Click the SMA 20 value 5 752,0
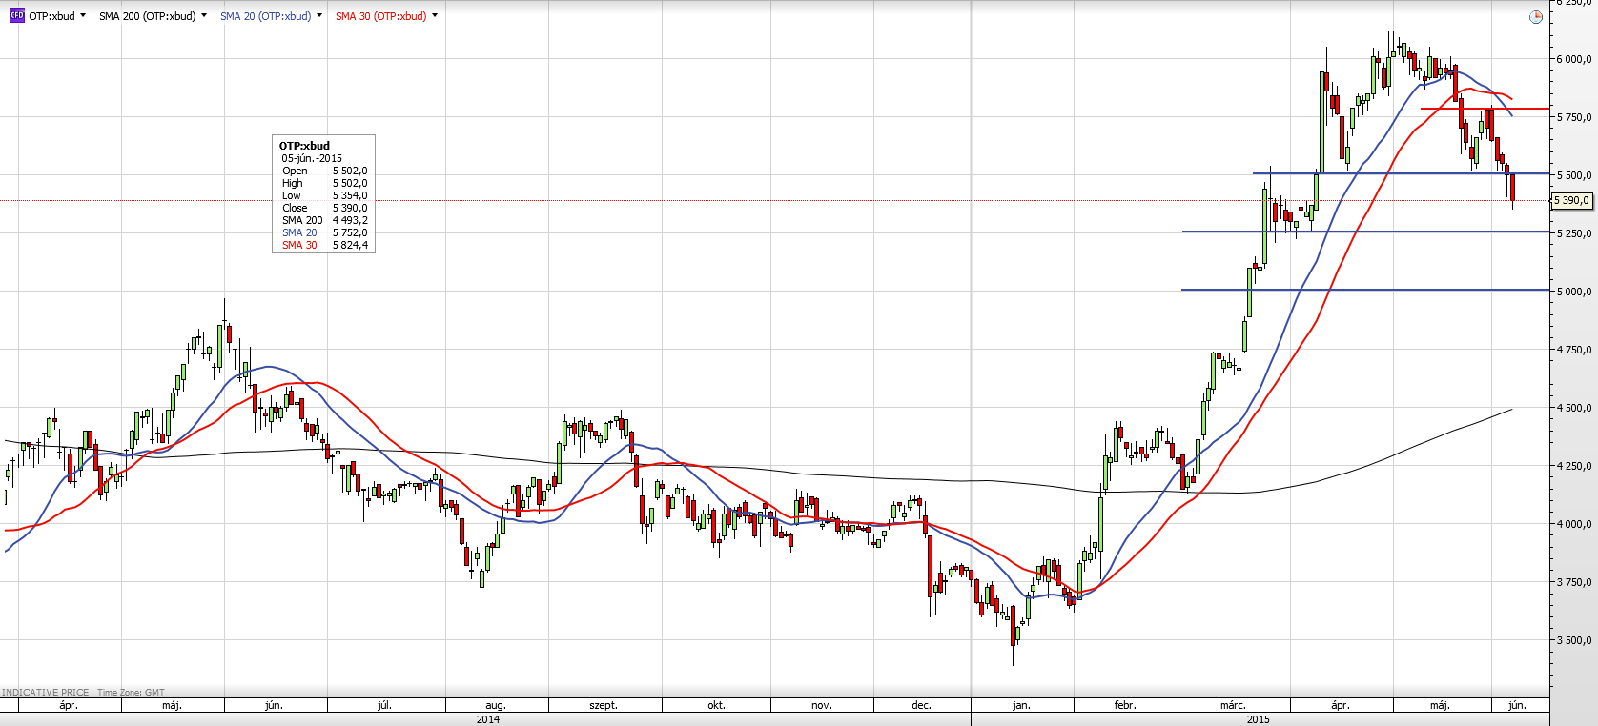The height and width of the screenshot is (726, 1598). (x=350, y=232)
